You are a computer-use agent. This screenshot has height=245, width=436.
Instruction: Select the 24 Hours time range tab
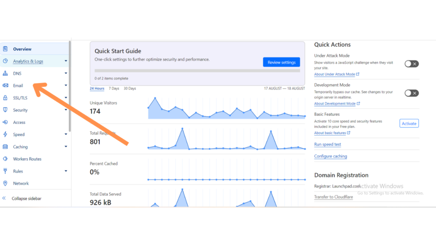click(x=97, y=88)
